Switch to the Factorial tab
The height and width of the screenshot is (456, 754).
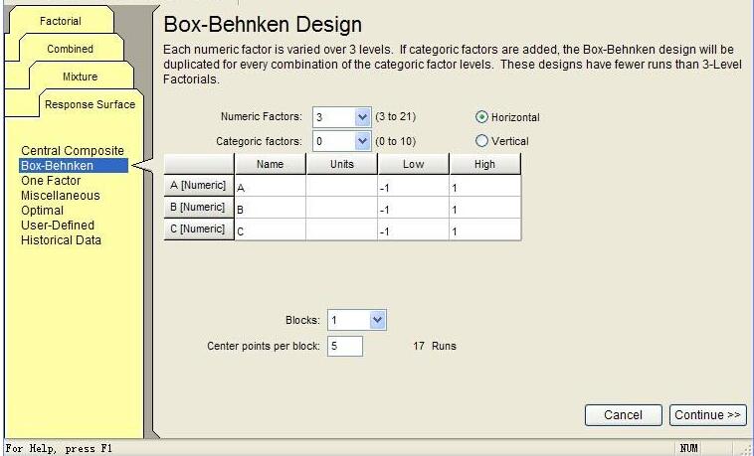pyautogui.click(x=61, y=21)
